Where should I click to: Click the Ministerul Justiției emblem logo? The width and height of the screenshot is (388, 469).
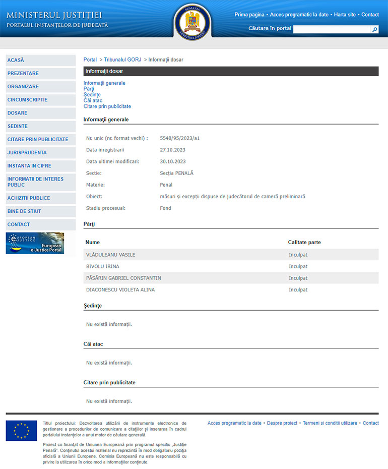click(192, 22)
